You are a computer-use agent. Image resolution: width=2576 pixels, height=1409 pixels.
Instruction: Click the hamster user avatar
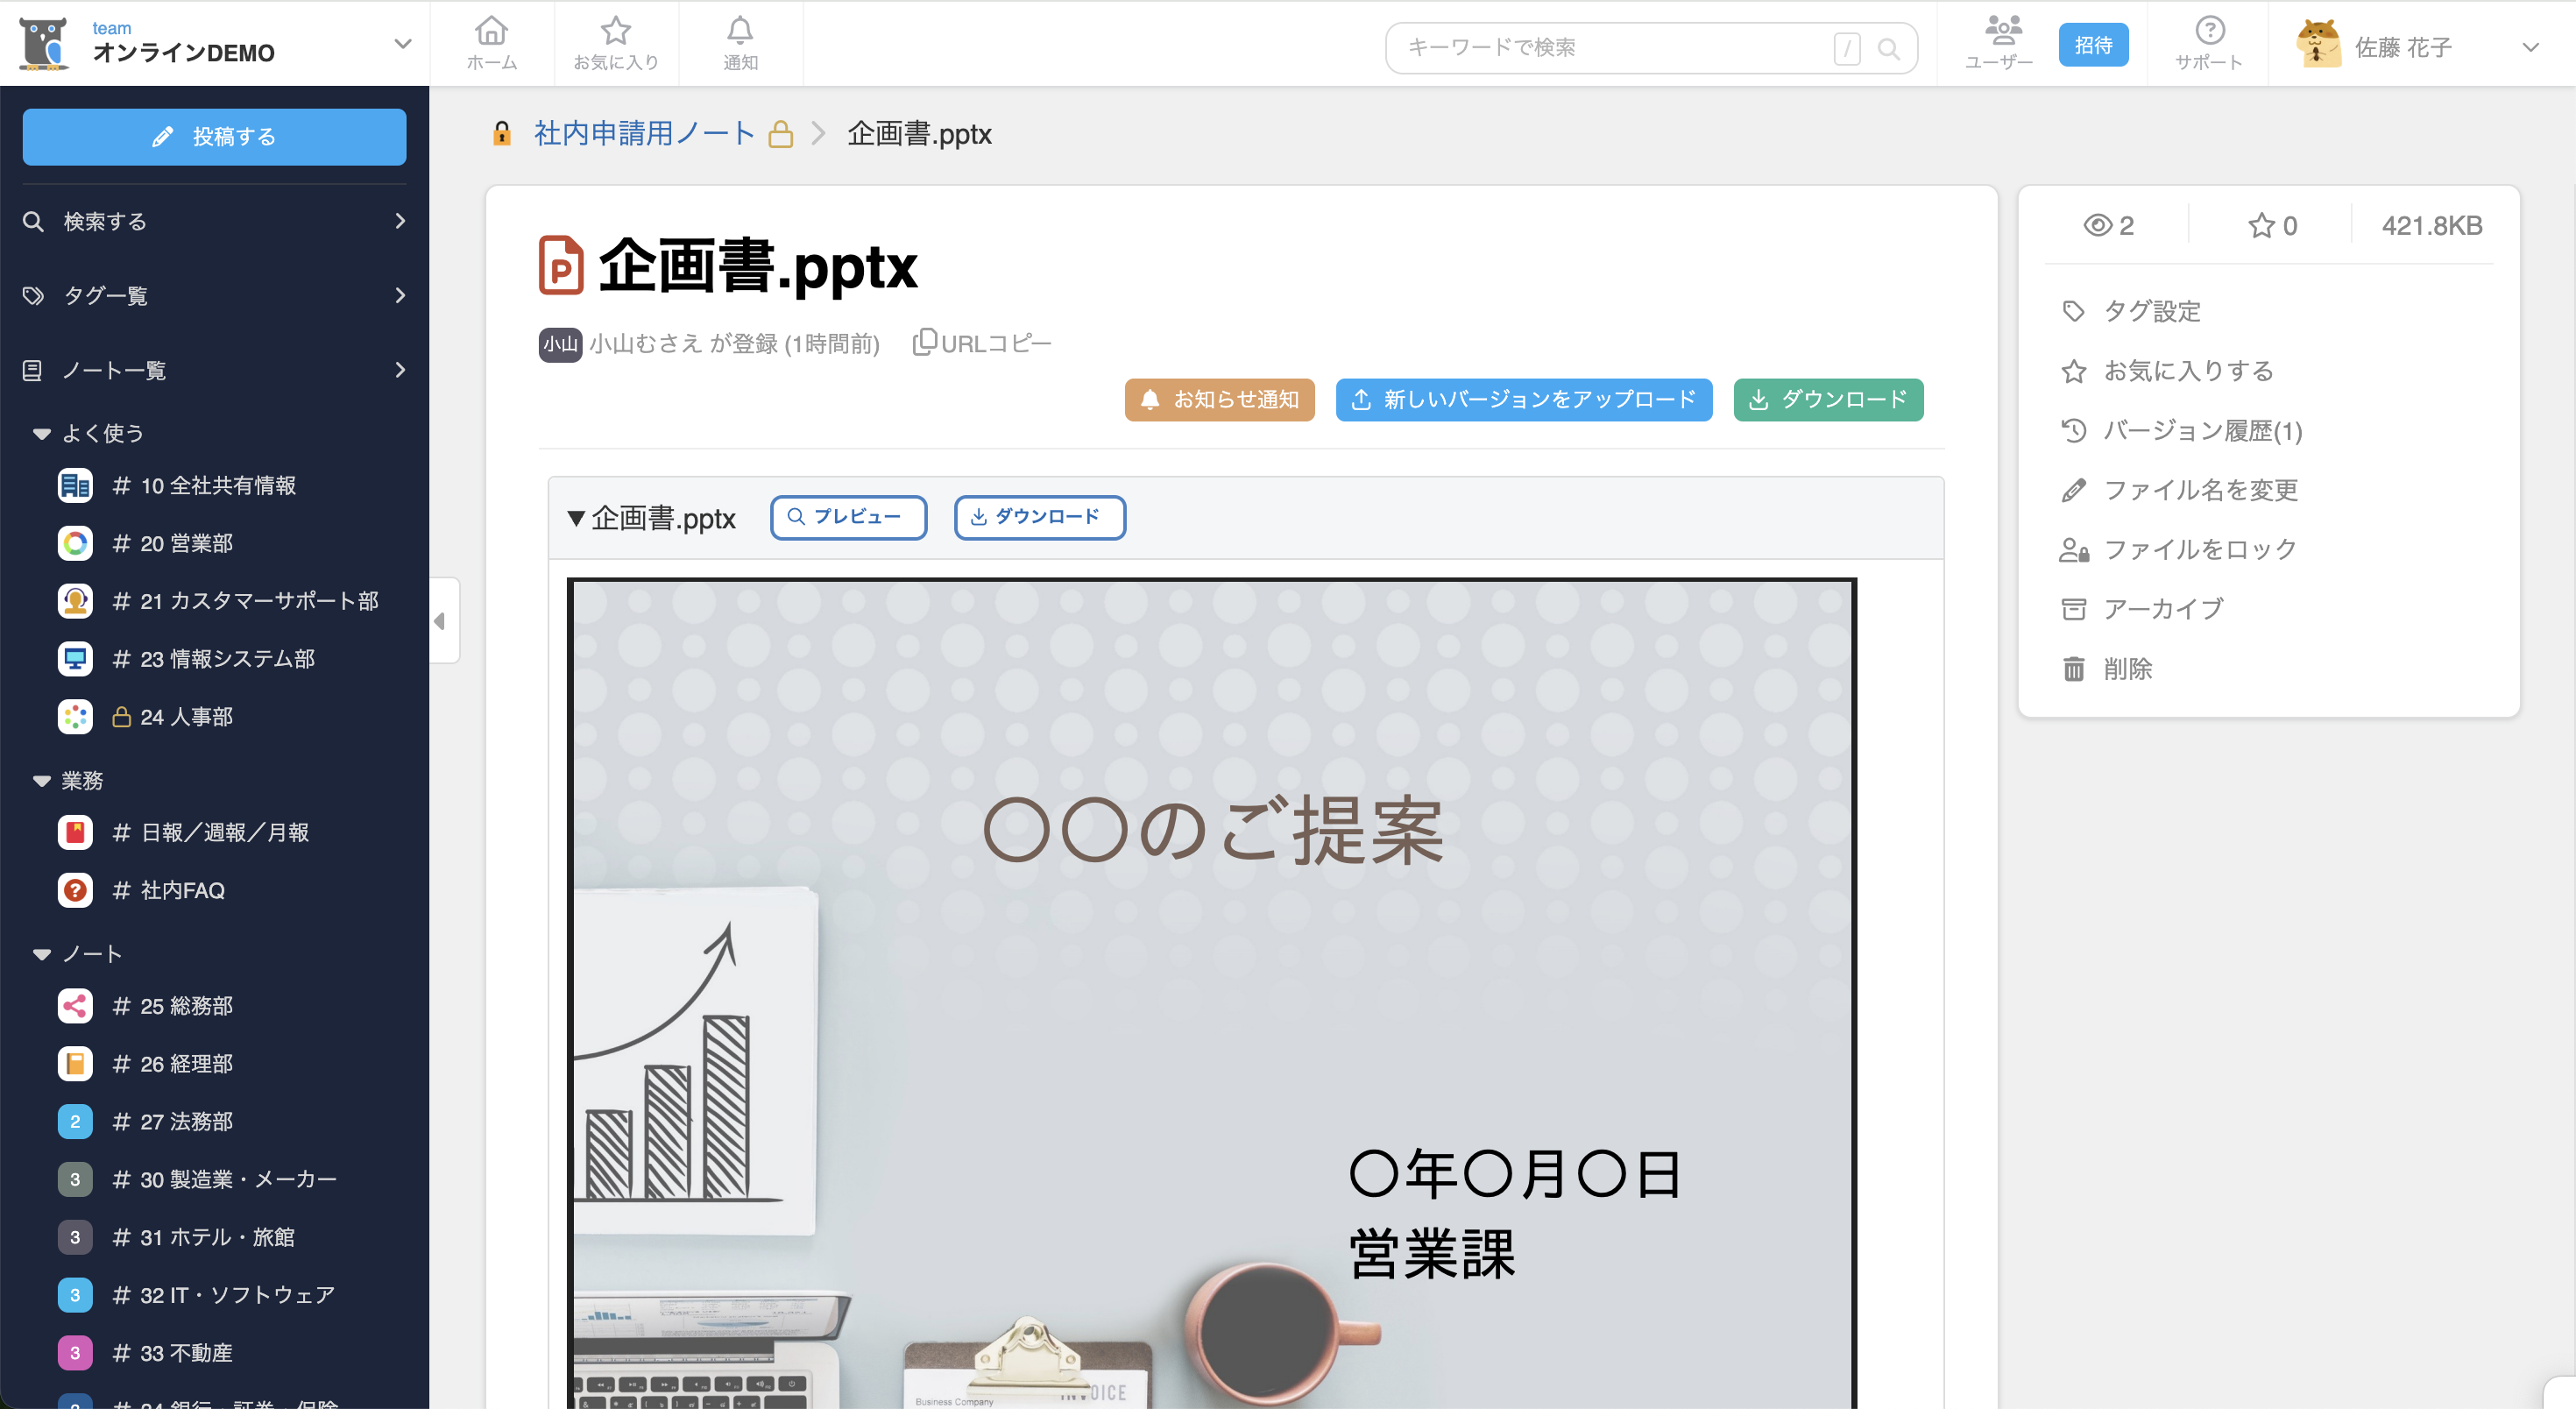(x=2319, y=44)
